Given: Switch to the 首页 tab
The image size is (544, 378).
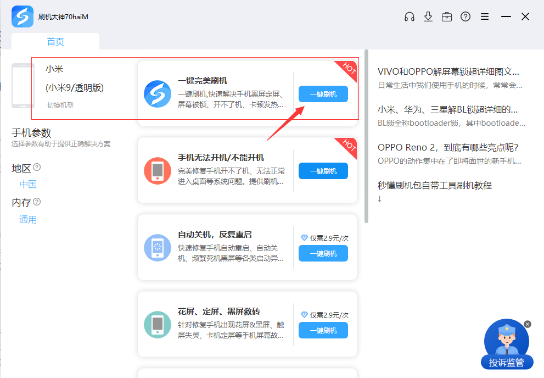Looking at the screenshot, I should pyautogui.click(x=55, y=42).
